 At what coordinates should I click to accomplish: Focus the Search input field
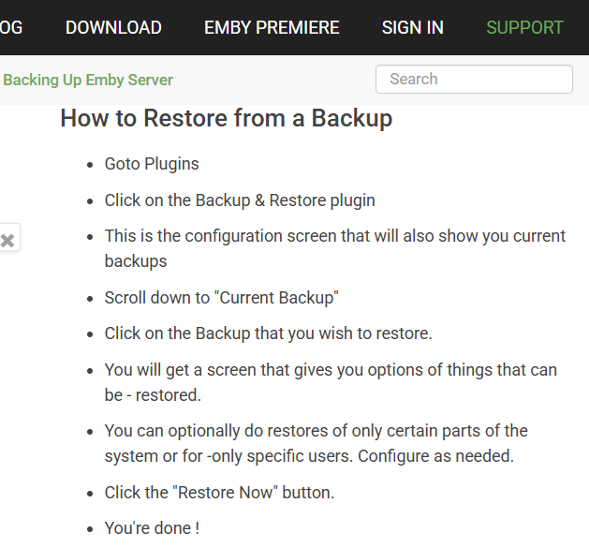(474, 79)
